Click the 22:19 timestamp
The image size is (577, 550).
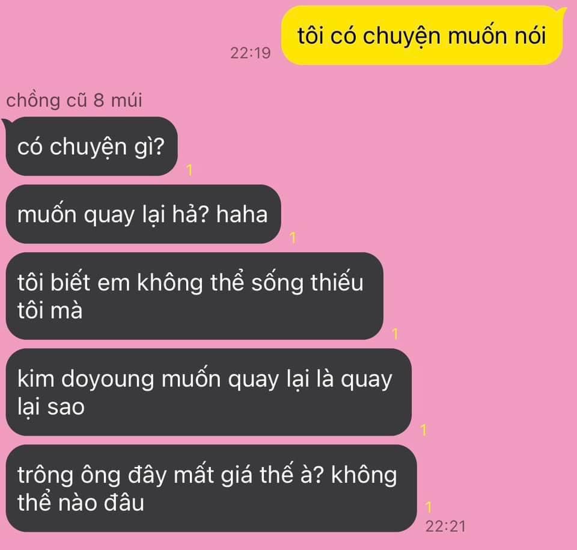(x=250, y=53)
